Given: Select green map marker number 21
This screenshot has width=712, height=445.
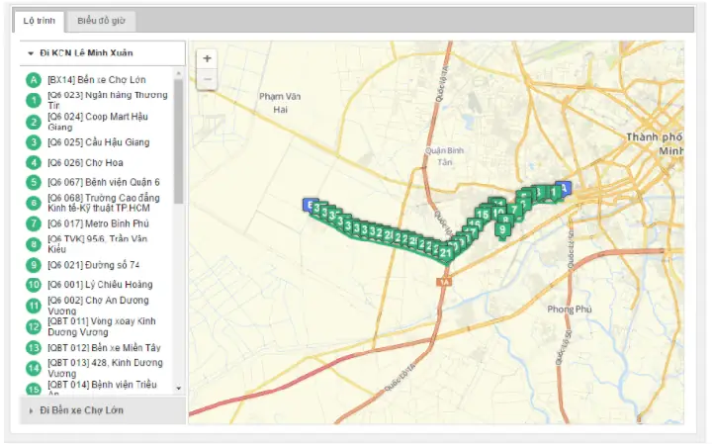Looking at the screenshot, I should [x=445, y=254].
